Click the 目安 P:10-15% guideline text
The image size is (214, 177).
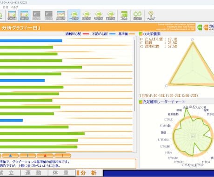(x=169, y=95)
